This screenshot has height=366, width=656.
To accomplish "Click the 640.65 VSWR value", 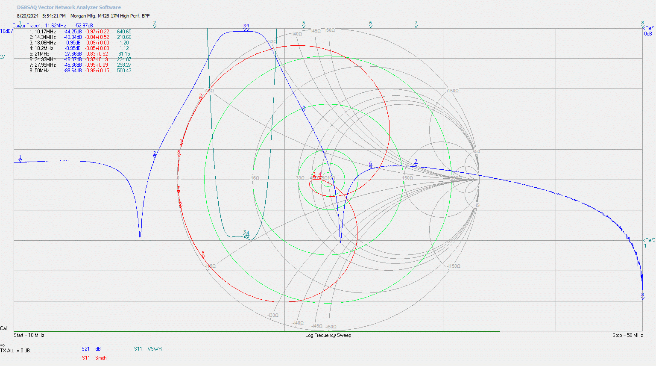I will click(124, 32).
